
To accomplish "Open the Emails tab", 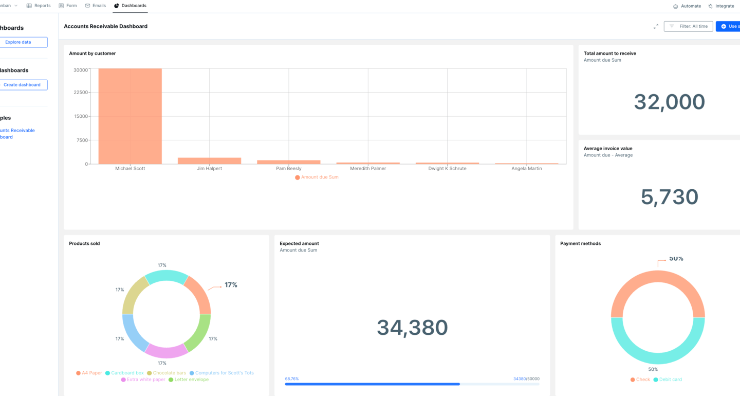I will coord(99,6).
